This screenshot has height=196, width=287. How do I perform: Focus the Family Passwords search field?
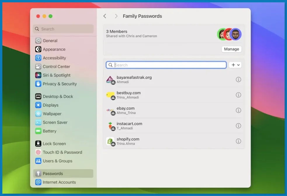(169, 65)
